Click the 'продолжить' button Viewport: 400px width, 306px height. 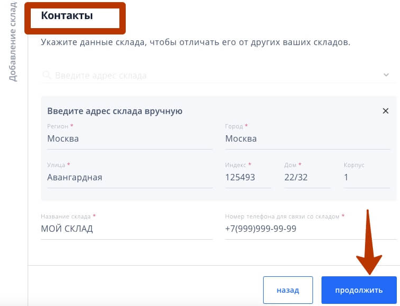pyautogui.click(x=359, y=290)
